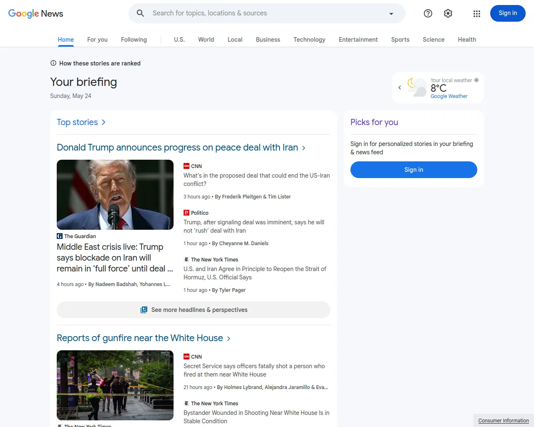Open the police tape scene thumbnail

(x=115, y=385)
